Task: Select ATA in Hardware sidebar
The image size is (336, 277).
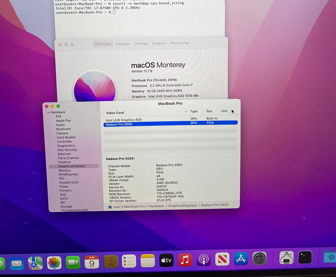Action: (x=58, y=116)
